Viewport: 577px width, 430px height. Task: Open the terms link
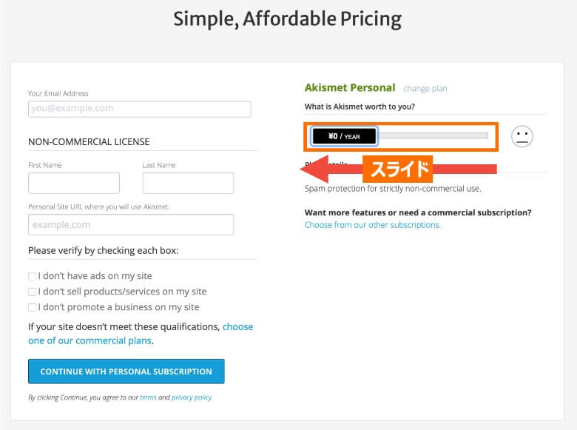click(x=148, y=397)
